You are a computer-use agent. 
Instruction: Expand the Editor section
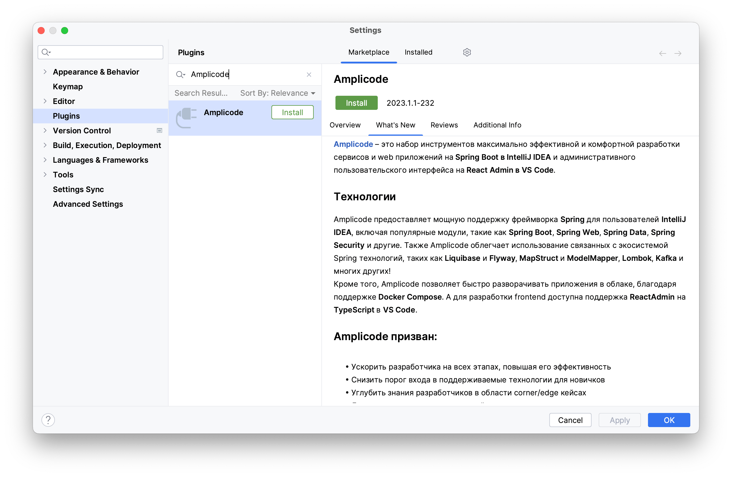click(45, 101)
